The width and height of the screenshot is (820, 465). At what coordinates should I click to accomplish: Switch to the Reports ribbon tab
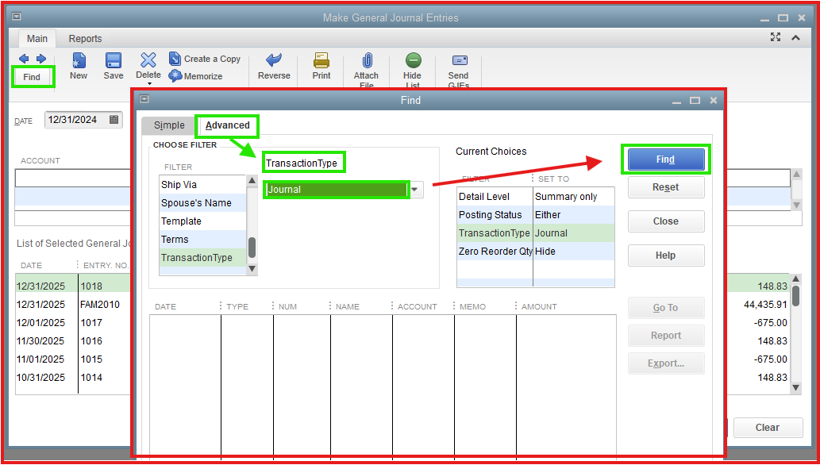(x=85, y=39)
